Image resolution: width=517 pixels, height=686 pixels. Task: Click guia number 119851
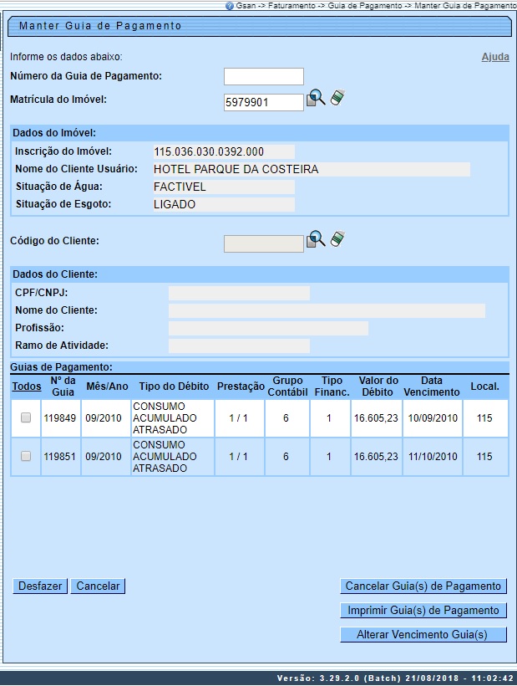(x=60, y=457)
